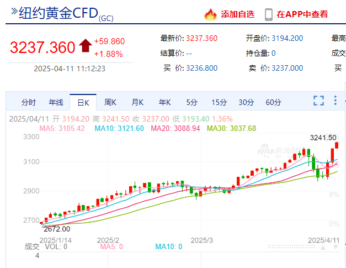Click the MA20: 3088.94 indicator label
346x268 pixels.
tap(175, 128)
